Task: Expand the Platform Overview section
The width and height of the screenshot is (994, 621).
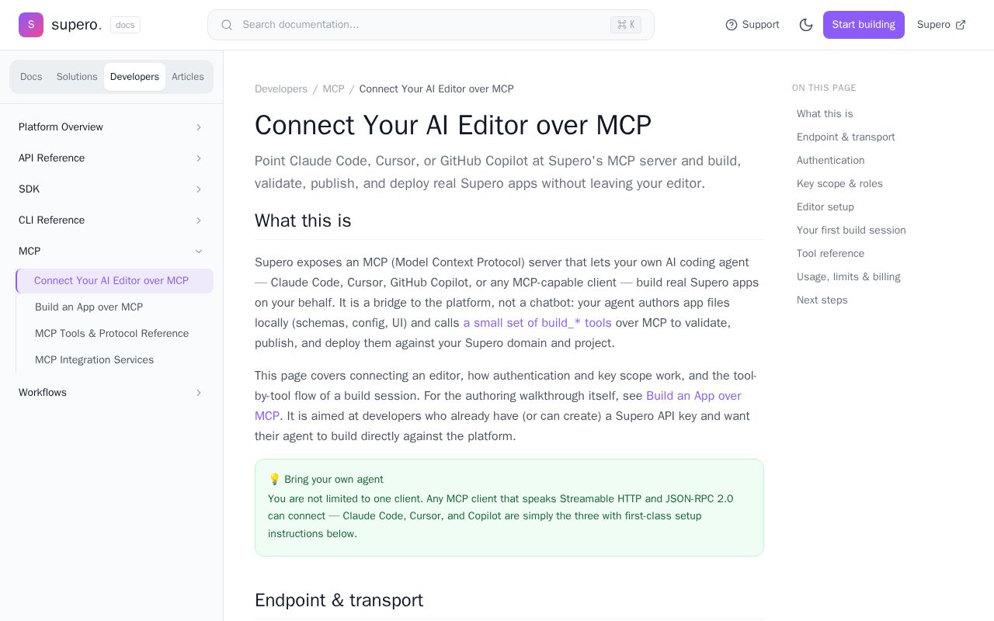Action: coord(111,127)
